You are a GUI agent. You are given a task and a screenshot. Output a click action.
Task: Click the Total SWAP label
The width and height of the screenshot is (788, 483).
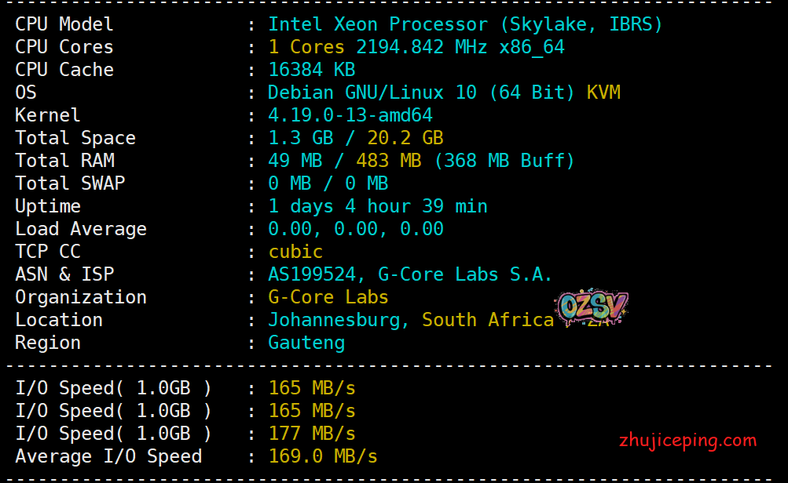coord(69,183)
